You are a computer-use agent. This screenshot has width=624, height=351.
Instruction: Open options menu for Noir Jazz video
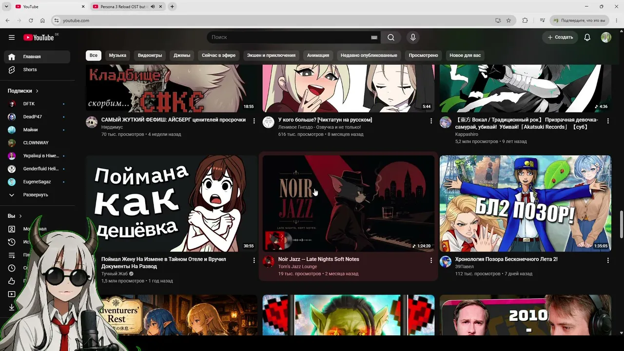431,261
